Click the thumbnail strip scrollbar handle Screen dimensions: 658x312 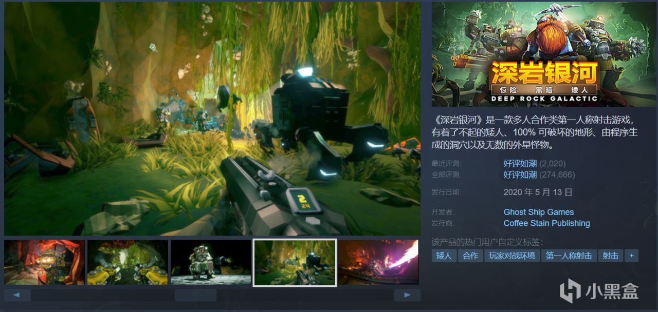tap(195, 295)
